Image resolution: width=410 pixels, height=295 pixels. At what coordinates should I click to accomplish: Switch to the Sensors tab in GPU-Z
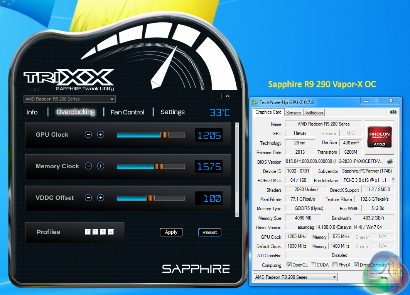[294, 113]
